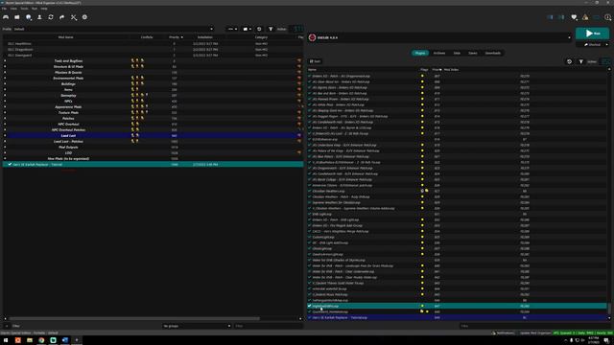Select the Missions & Quests separator row
The image size is (614, 345).
153,73
